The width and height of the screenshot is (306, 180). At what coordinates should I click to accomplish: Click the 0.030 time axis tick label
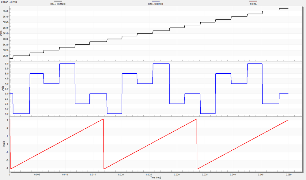pos(177,175)
